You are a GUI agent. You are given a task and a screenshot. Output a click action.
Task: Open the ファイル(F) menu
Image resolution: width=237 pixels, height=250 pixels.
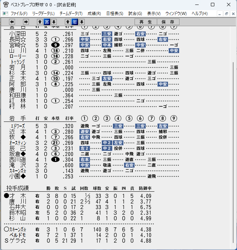point(19,14)
